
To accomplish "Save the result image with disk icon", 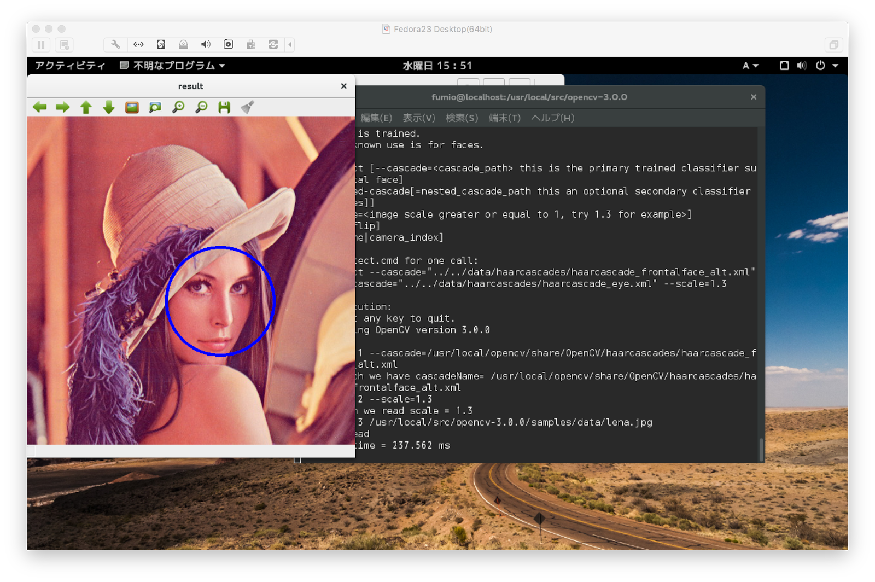I will [x=224, y=107].
